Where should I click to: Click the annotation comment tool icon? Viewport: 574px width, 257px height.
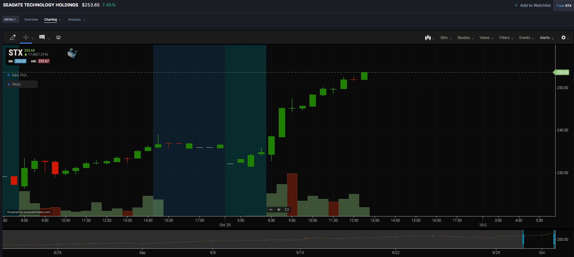[42, 37]
